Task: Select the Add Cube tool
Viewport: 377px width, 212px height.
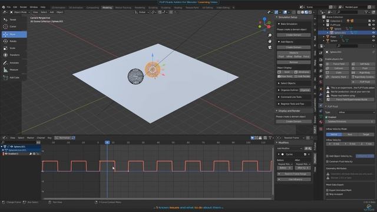Action: tap(14, 78)
